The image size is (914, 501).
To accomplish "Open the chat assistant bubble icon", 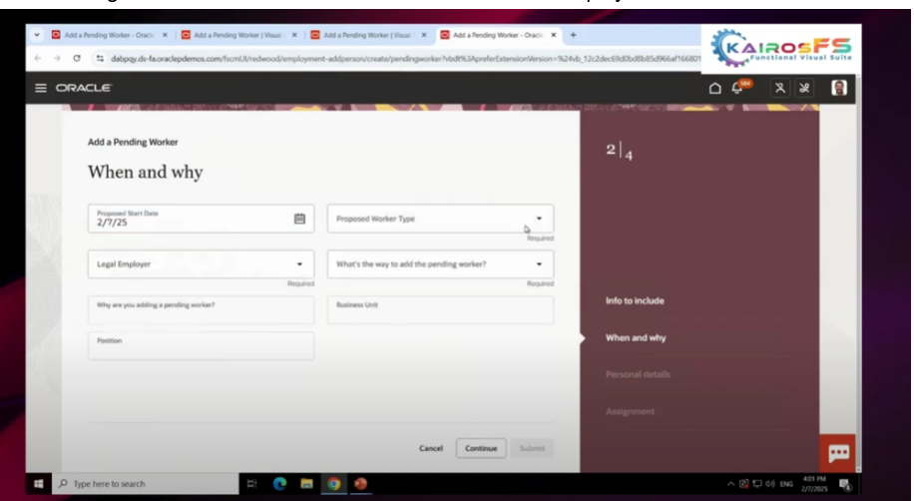I will coord(836,452).
